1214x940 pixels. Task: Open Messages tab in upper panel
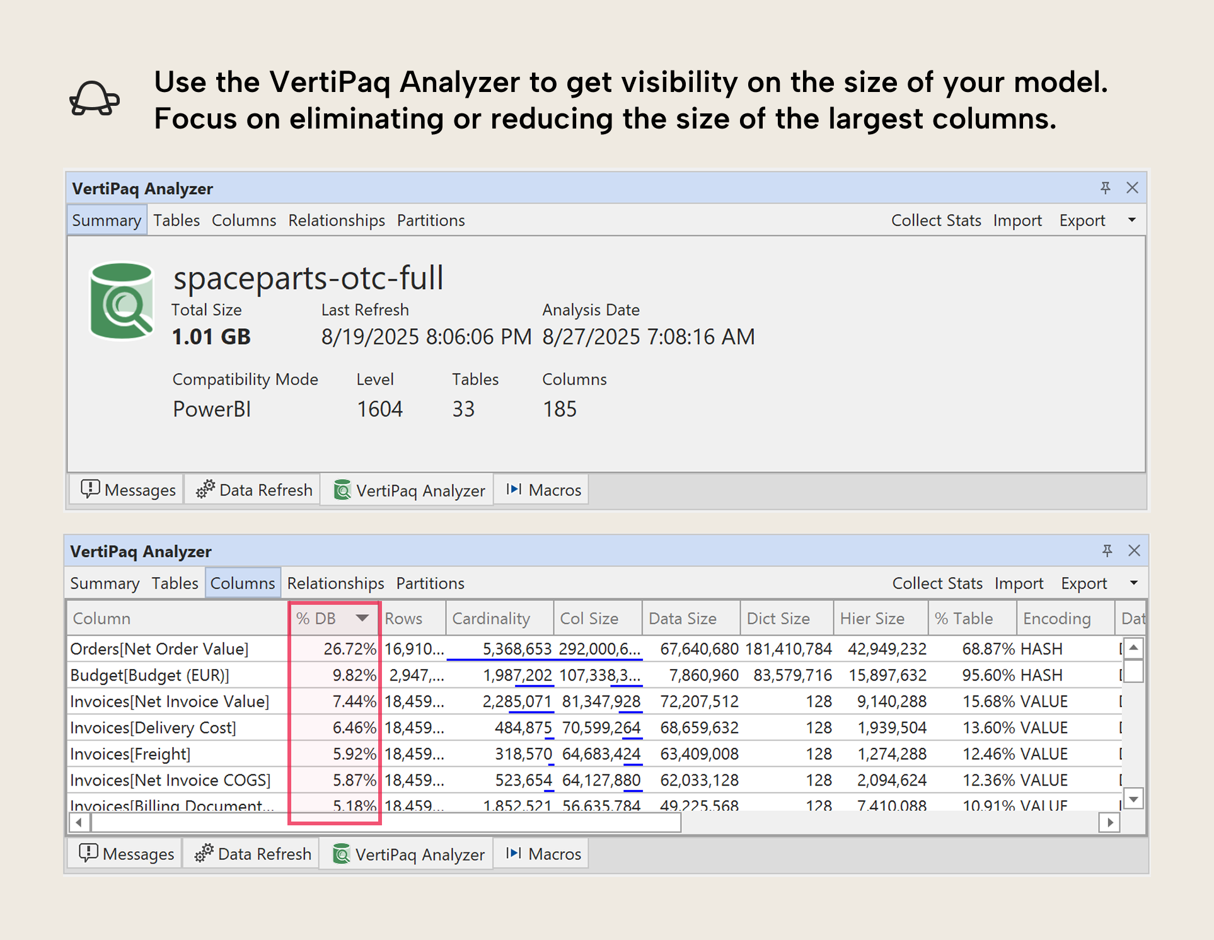click(127, 490)
